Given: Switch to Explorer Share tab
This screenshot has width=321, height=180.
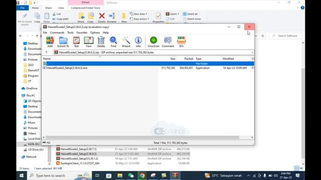Looking at the screenshot, I should click(x=48, y=8).
